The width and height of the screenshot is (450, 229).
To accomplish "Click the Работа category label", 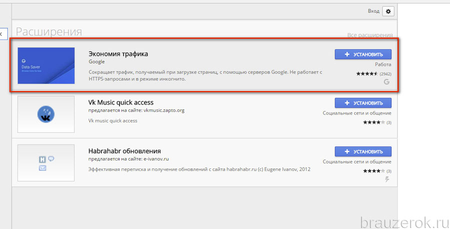I will (x=383, y=64).
